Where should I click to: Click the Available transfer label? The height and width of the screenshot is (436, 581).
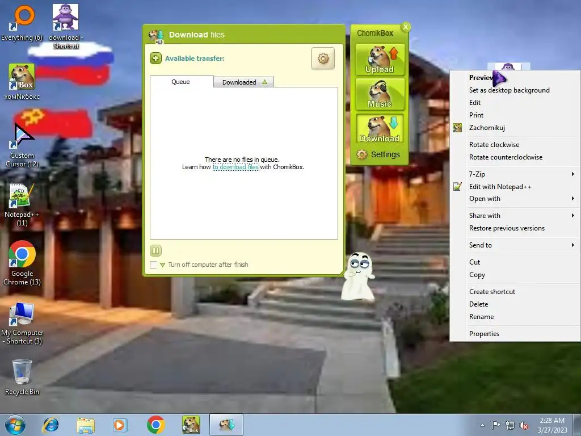[x=195, y=58]
